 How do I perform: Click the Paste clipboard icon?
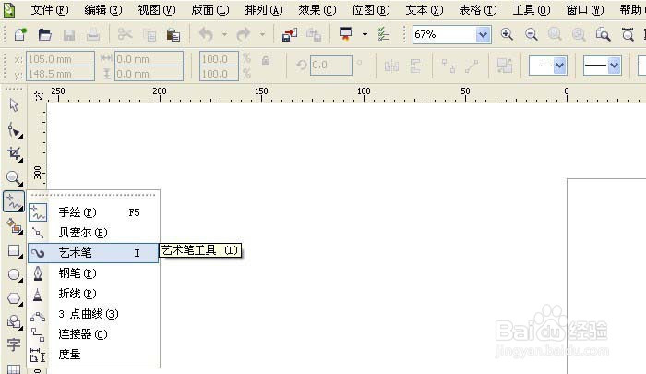coord(173,35)
